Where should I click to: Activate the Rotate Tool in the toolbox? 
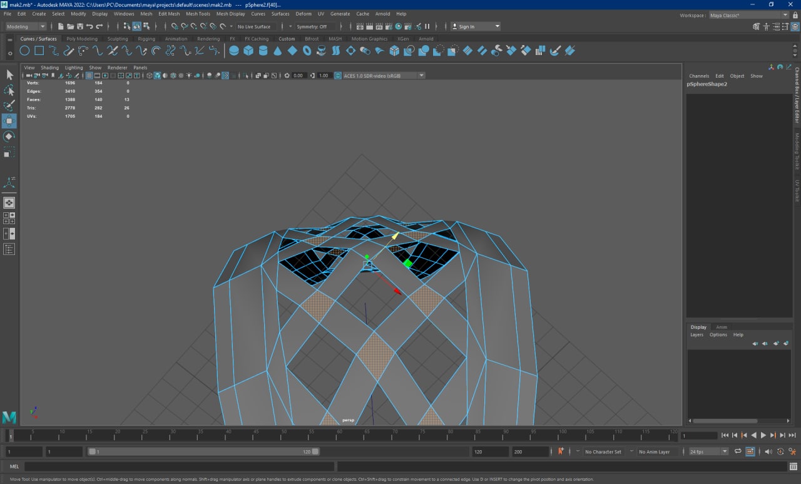(x=9, y=136)
